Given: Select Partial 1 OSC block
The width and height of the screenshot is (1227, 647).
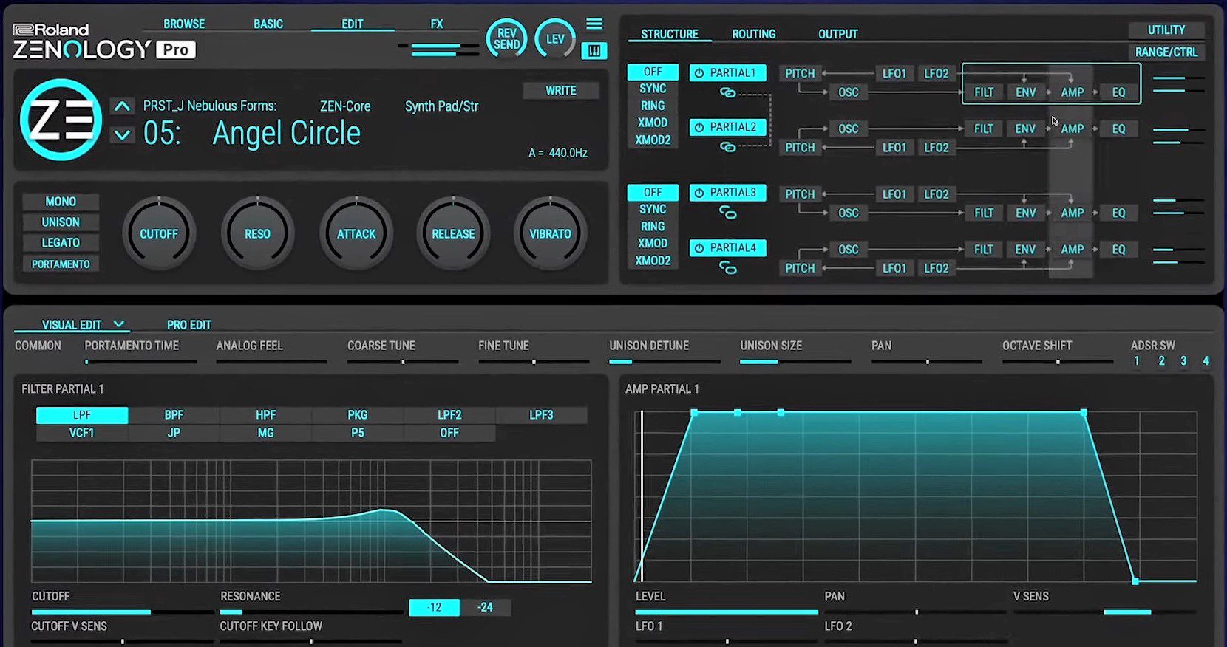Looking at the screenshot, I should point(849,92).
